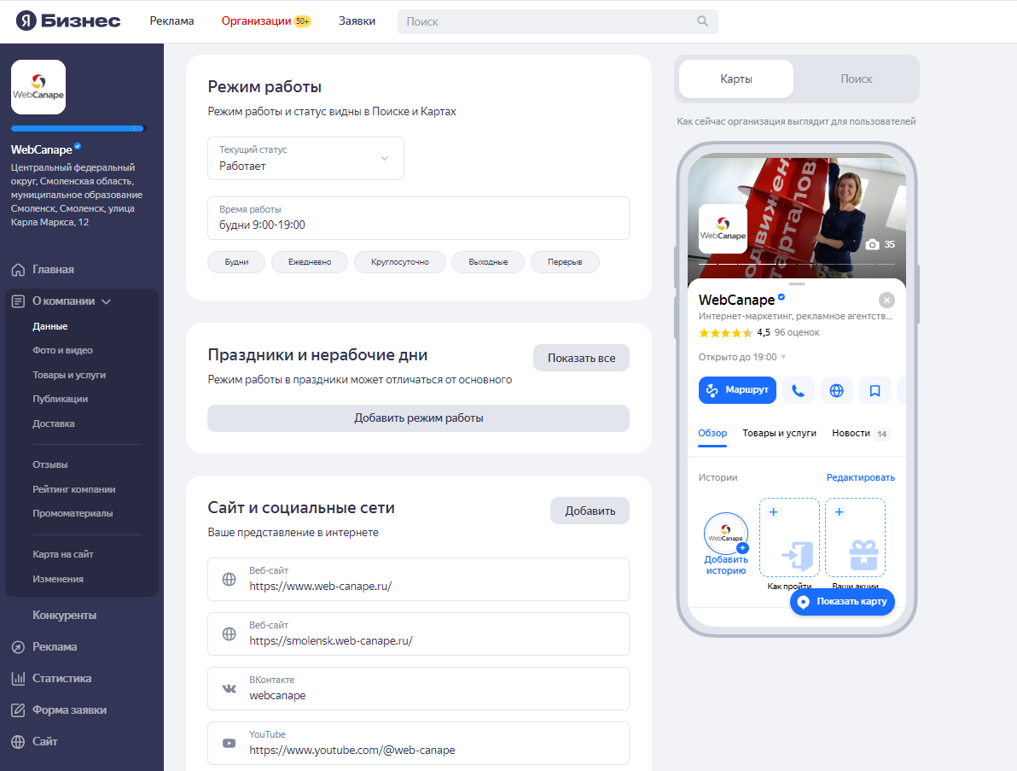Click the phone call icon in preview
Viewport: 1017px width, 771px height.
pos(799,390)
